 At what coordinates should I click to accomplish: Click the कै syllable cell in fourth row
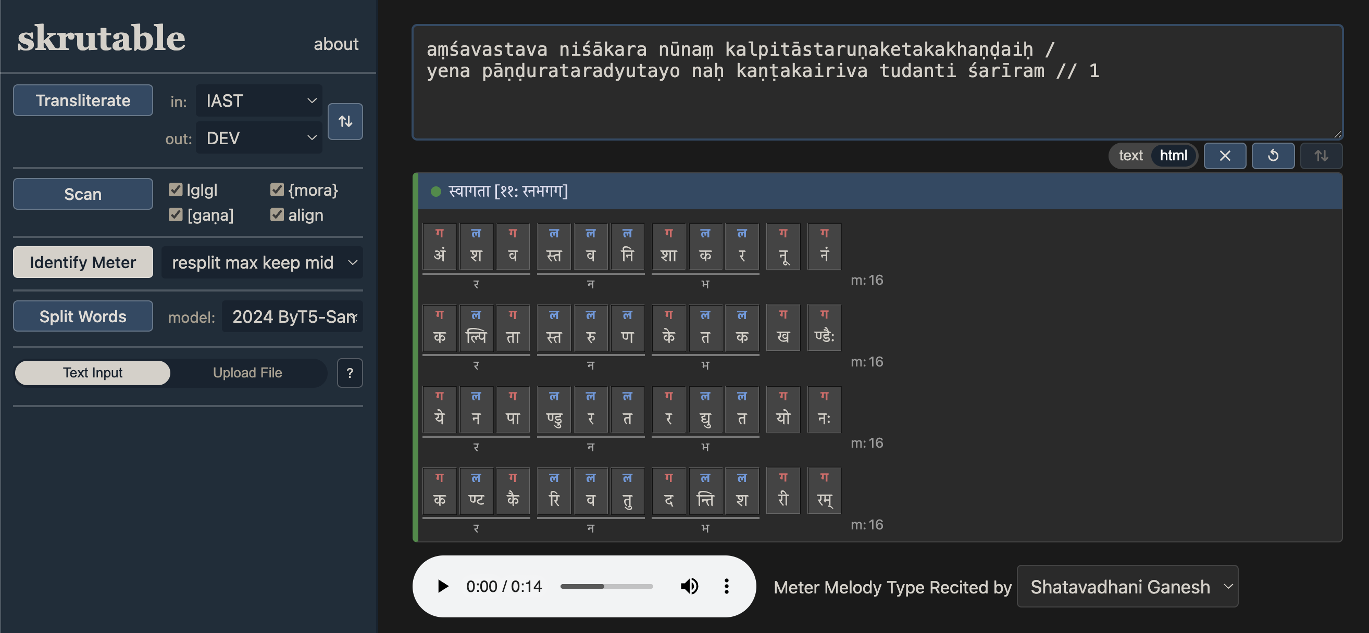point(513,491)
